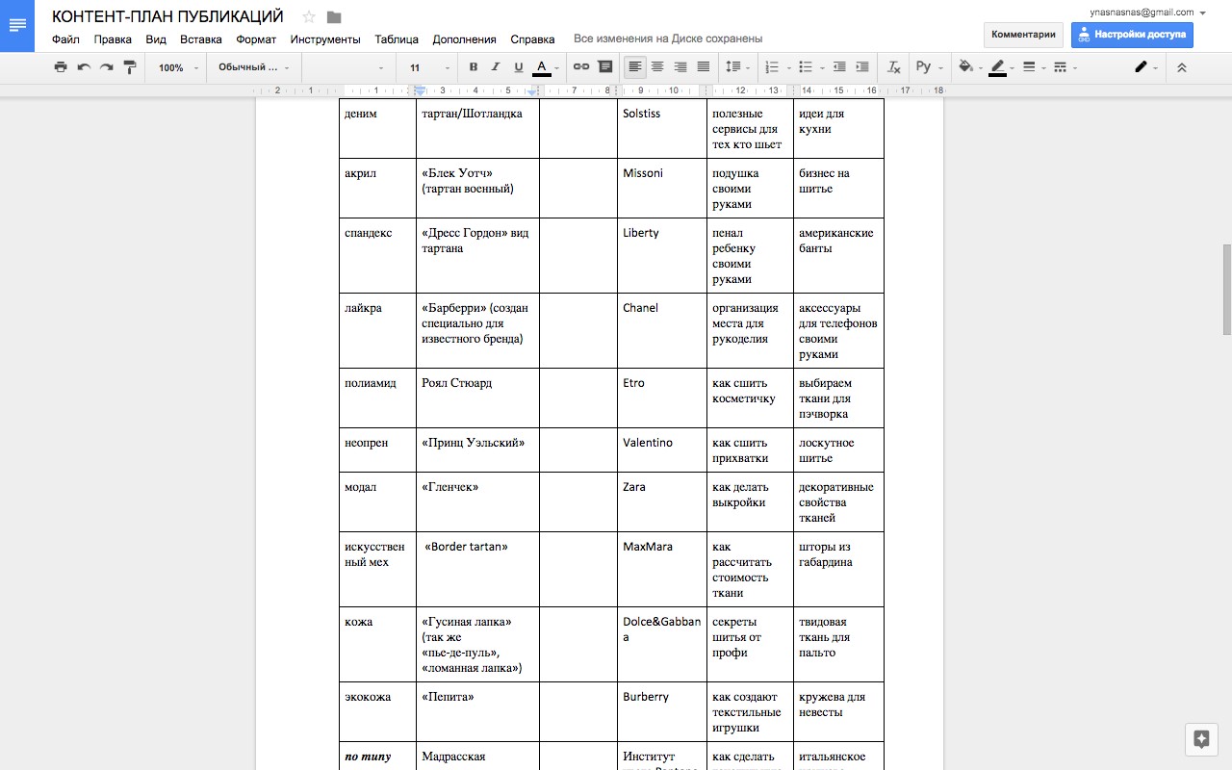
Task: Click the document title КОНТЕНТ-ПЛАН ПУБЛИКАЦИЙ
Action: (167, 16)
